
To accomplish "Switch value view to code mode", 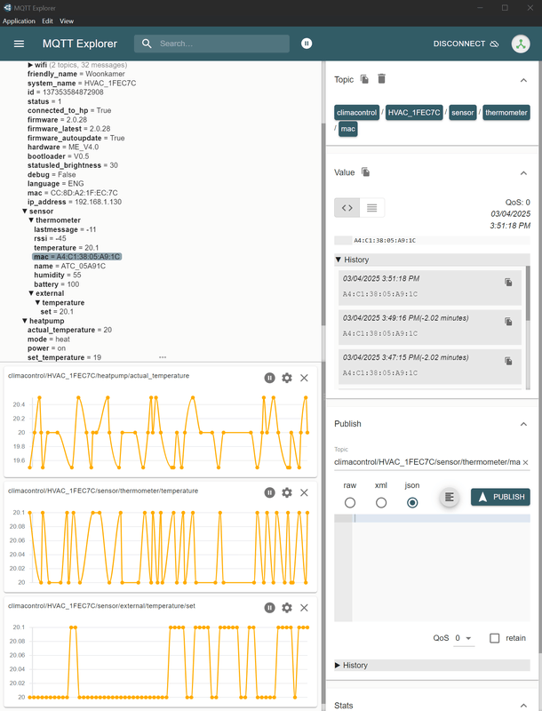I will click(347, 208).
